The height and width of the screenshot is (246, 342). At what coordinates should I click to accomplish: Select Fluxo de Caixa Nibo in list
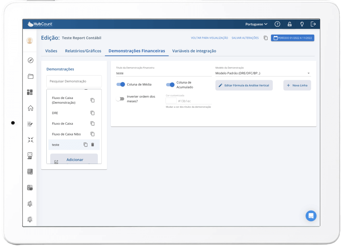click(66, 134)
